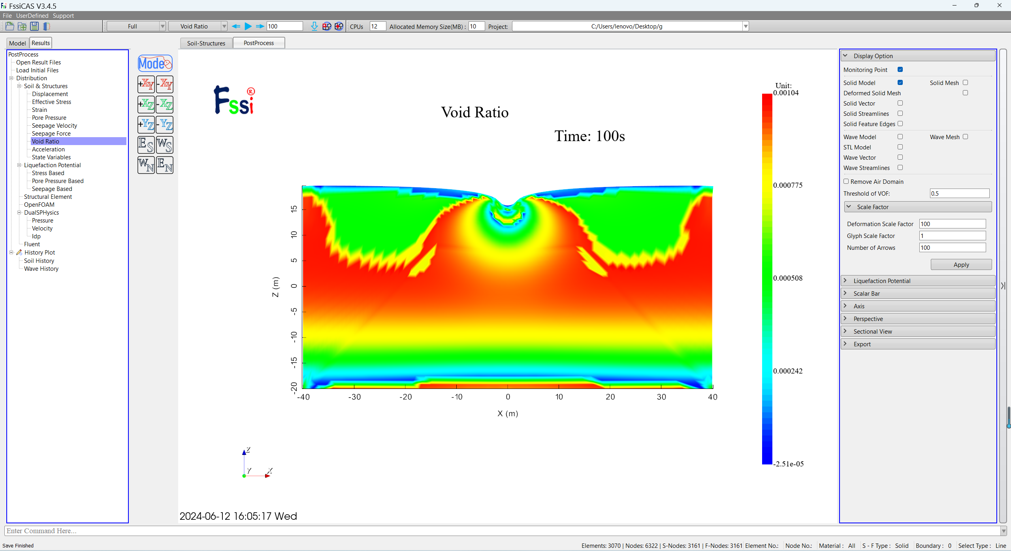Collapse the Scale Factor section

point(918,207)
